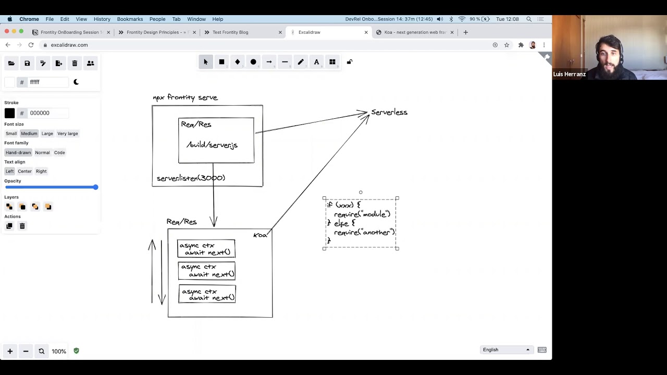Image resolution: width=667 pixels, height=375 pixels.
Task: Select the free draw Pencil tool
Action: coord(301,62)
